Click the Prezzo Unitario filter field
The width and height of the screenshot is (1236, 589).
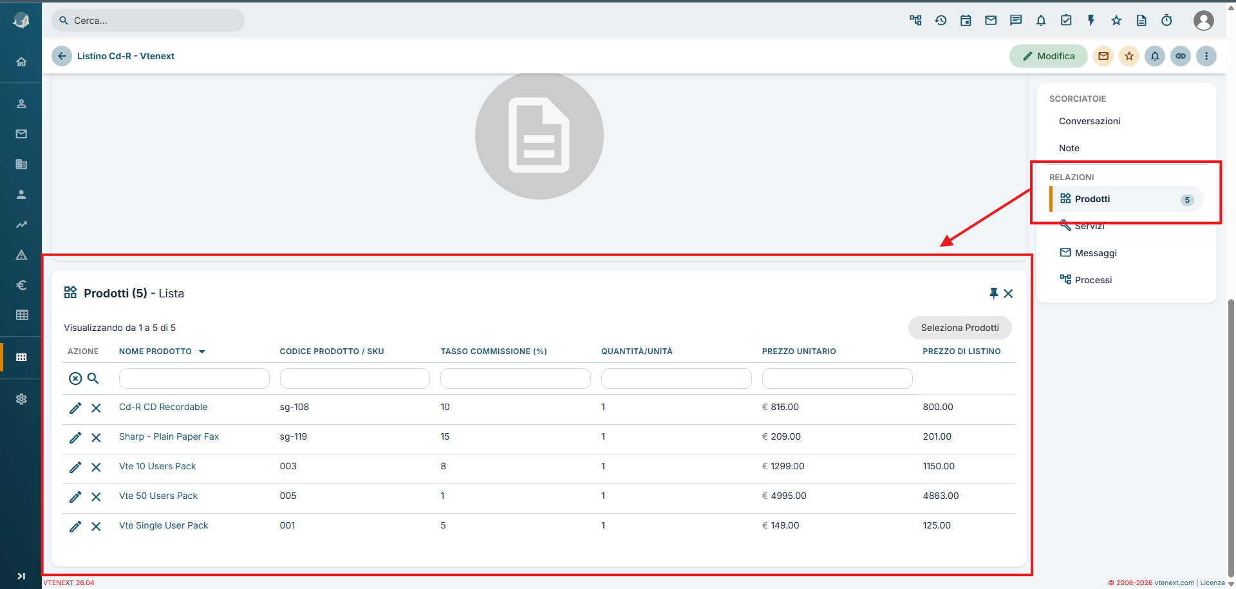[838, 379]
